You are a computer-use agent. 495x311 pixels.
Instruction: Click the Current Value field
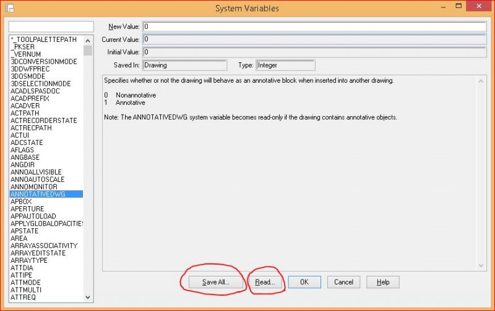click(314, 39)
